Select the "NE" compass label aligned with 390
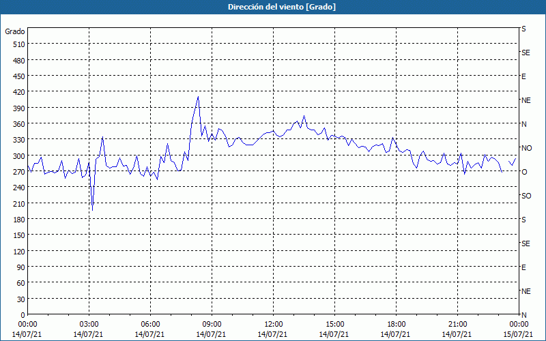This screenshot has width=546, height=341. click(x=526, y=100)
